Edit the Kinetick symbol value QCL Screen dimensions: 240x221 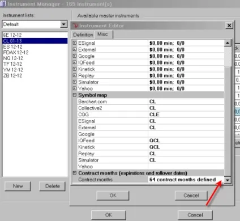tap(186, 147)
